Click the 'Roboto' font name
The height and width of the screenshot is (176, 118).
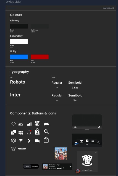(18, 82)
